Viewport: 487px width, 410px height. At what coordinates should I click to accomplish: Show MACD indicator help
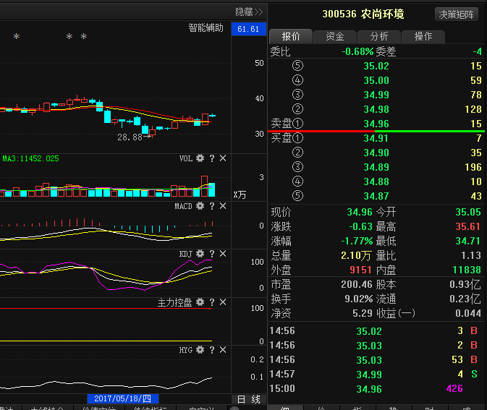click(x=212, y=206)
